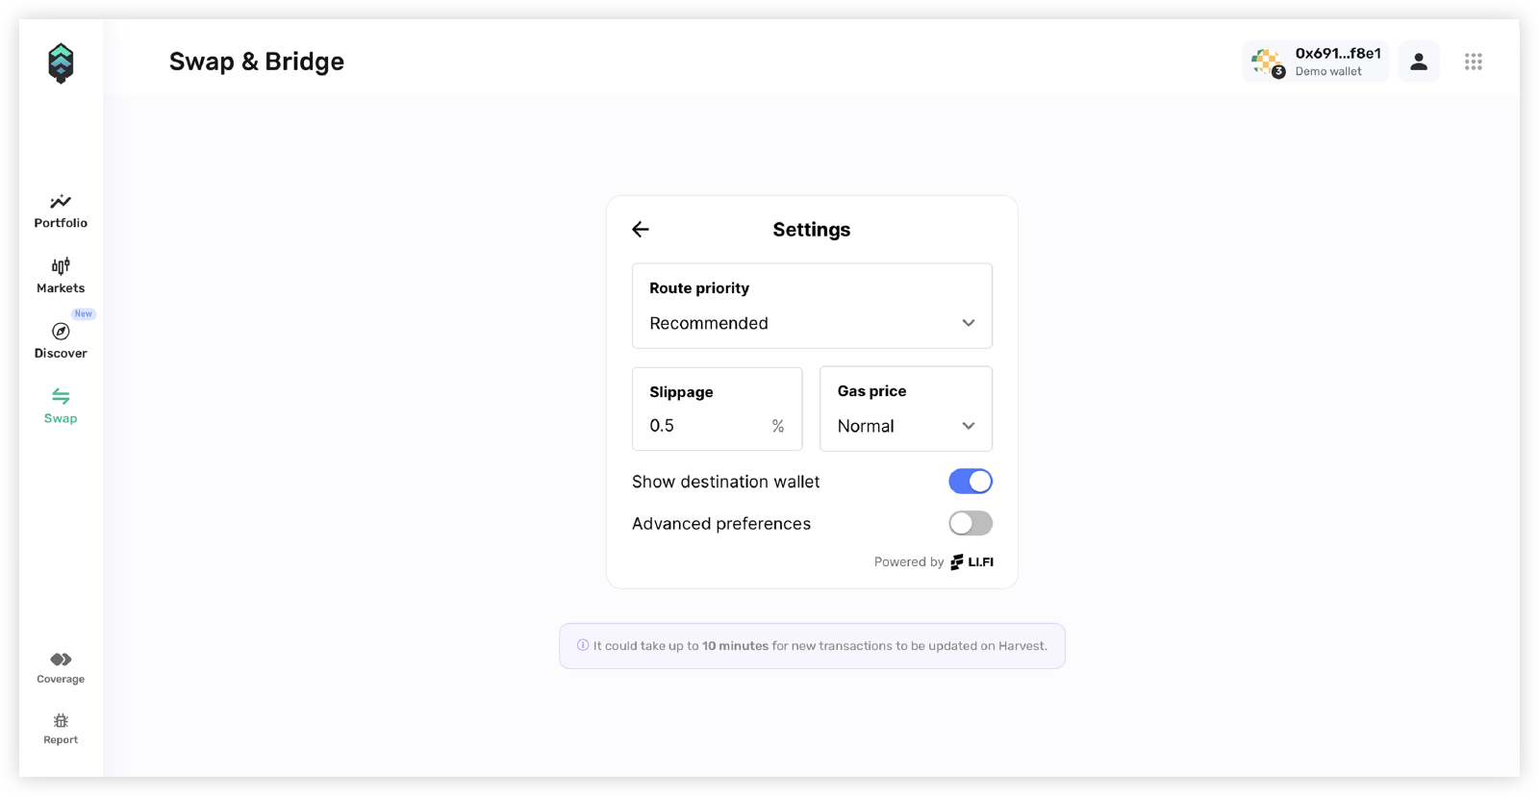The image size is (1539, 796).
Task: Click the Report bug icon
Action: pos(61,721)
